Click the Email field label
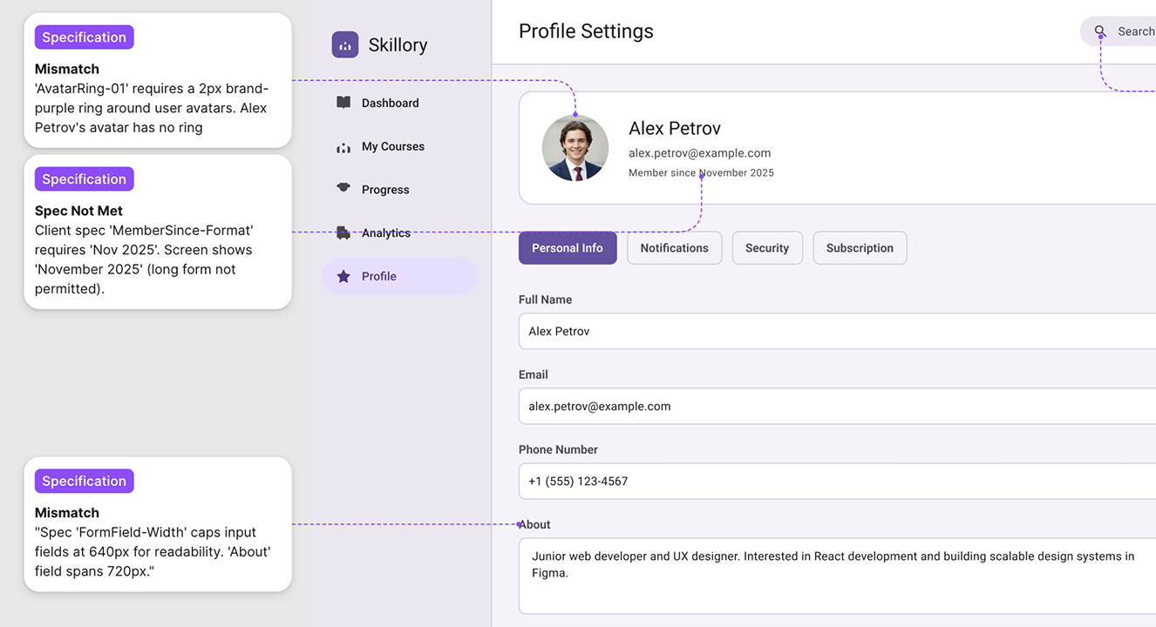This screenshot has height=627, width=1156. coord(534,374)
